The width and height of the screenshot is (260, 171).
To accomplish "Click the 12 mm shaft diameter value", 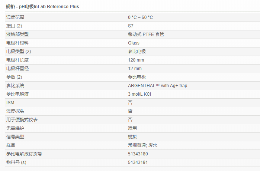I will [x=135, y=69].
